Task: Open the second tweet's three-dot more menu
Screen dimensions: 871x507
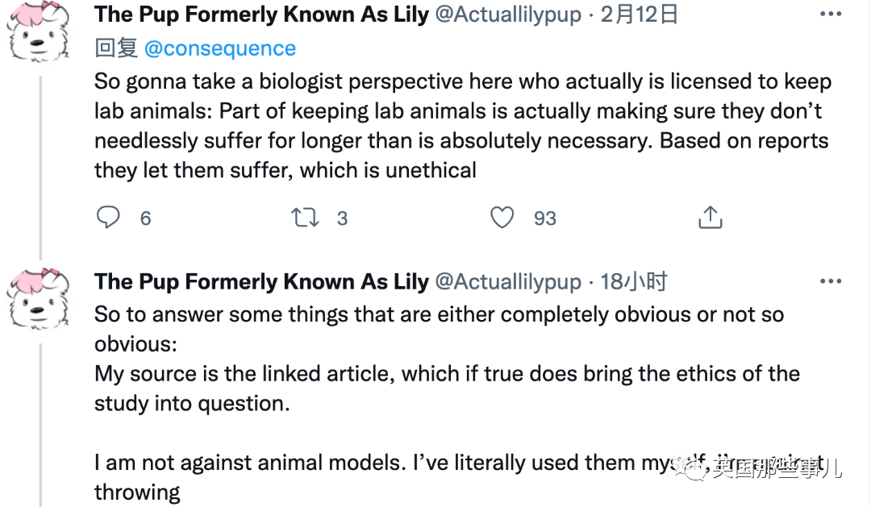Action: (830, 281)
